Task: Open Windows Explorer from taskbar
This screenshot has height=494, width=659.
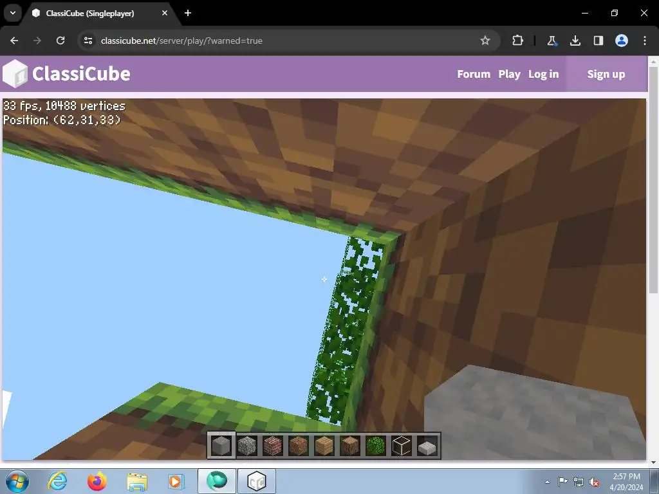Action: pos(137,481)
